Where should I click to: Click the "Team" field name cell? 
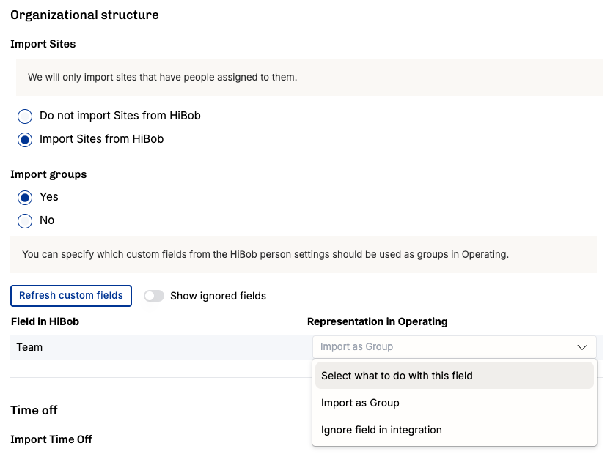(30, 347)
